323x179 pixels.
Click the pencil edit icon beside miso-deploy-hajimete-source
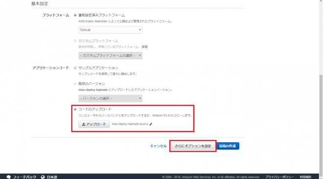[x=151, y=124]
